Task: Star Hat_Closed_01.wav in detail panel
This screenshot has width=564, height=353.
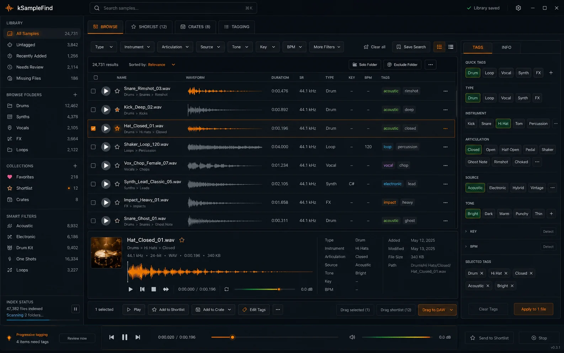Action: tap(182, 240)
